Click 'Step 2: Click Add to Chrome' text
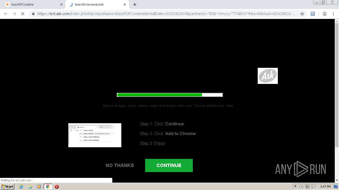Screen dimensions: 339x190 (168, 134)
